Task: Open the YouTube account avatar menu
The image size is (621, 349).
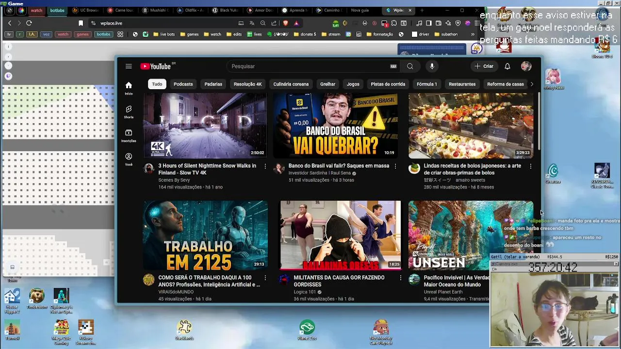Action: tap(526, 66)
